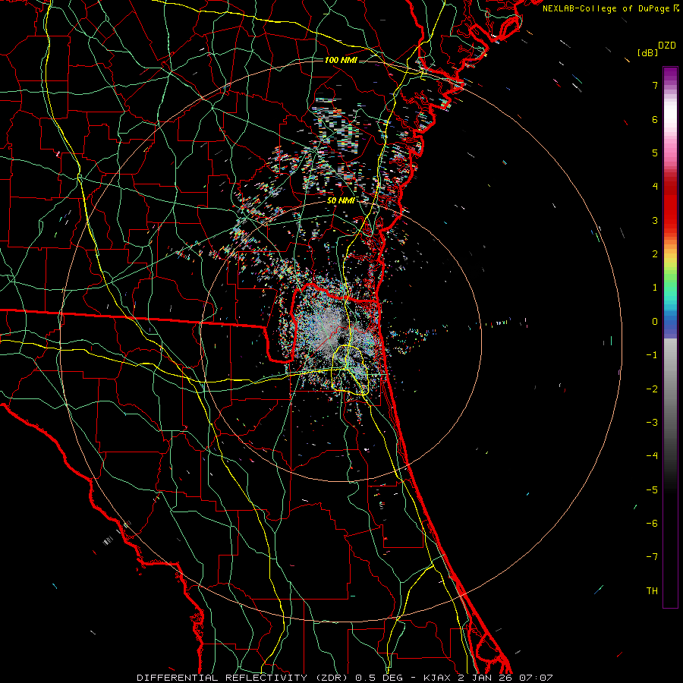Click the 50 NMI range ring label
The width and height of the screenshot is (683, 683).
341,201
